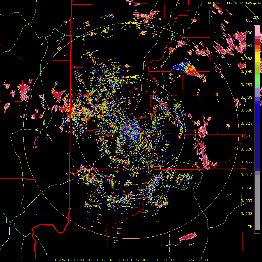This screenshot has height=262, width=262.
Task: Select the 0.680 scale value
Action: click(x=247, y=110)
